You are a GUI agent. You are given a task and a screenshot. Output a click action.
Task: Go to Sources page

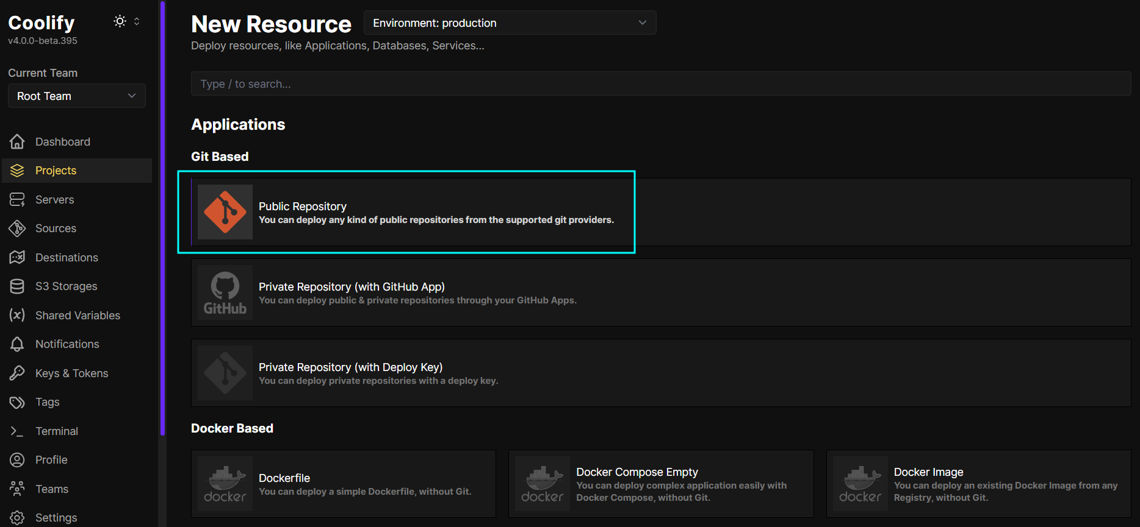pyautogui.click(x=77, y=228)
